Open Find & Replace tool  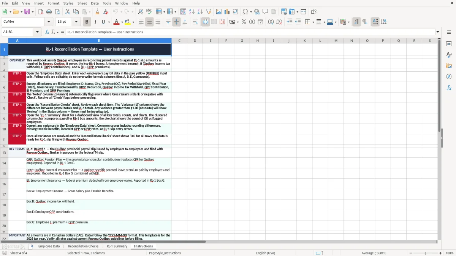[140, 12]
